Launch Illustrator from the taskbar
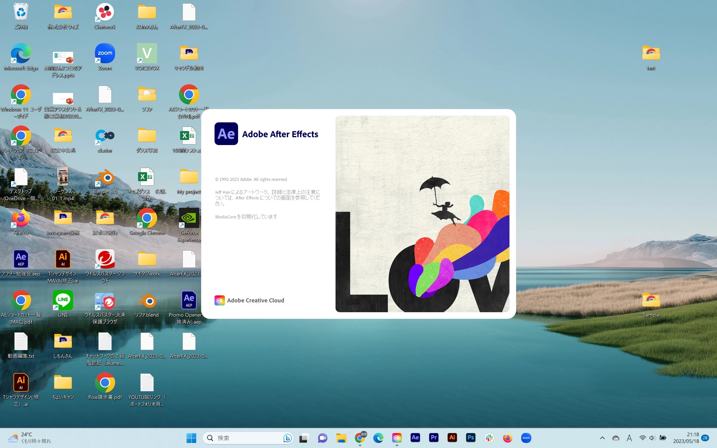Screen dimensions: 717x448 click(x=452, y=438)
